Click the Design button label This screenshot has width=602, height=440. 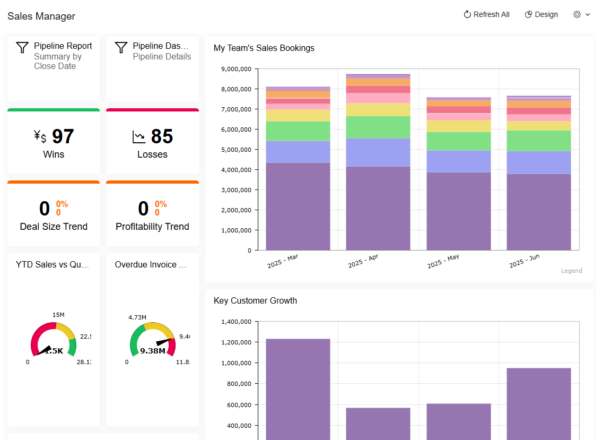pos(546,15)
